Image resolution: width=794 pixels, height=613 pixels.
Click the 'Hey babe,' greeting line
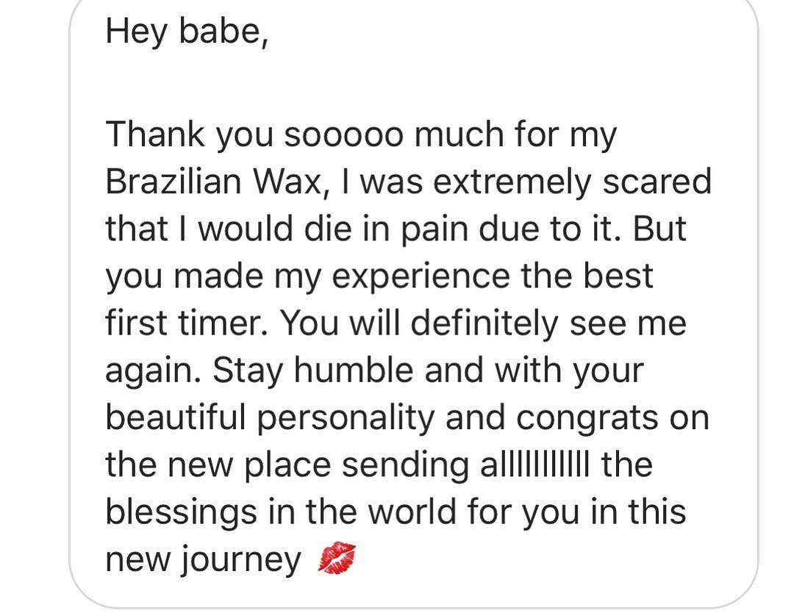(187, 32)
